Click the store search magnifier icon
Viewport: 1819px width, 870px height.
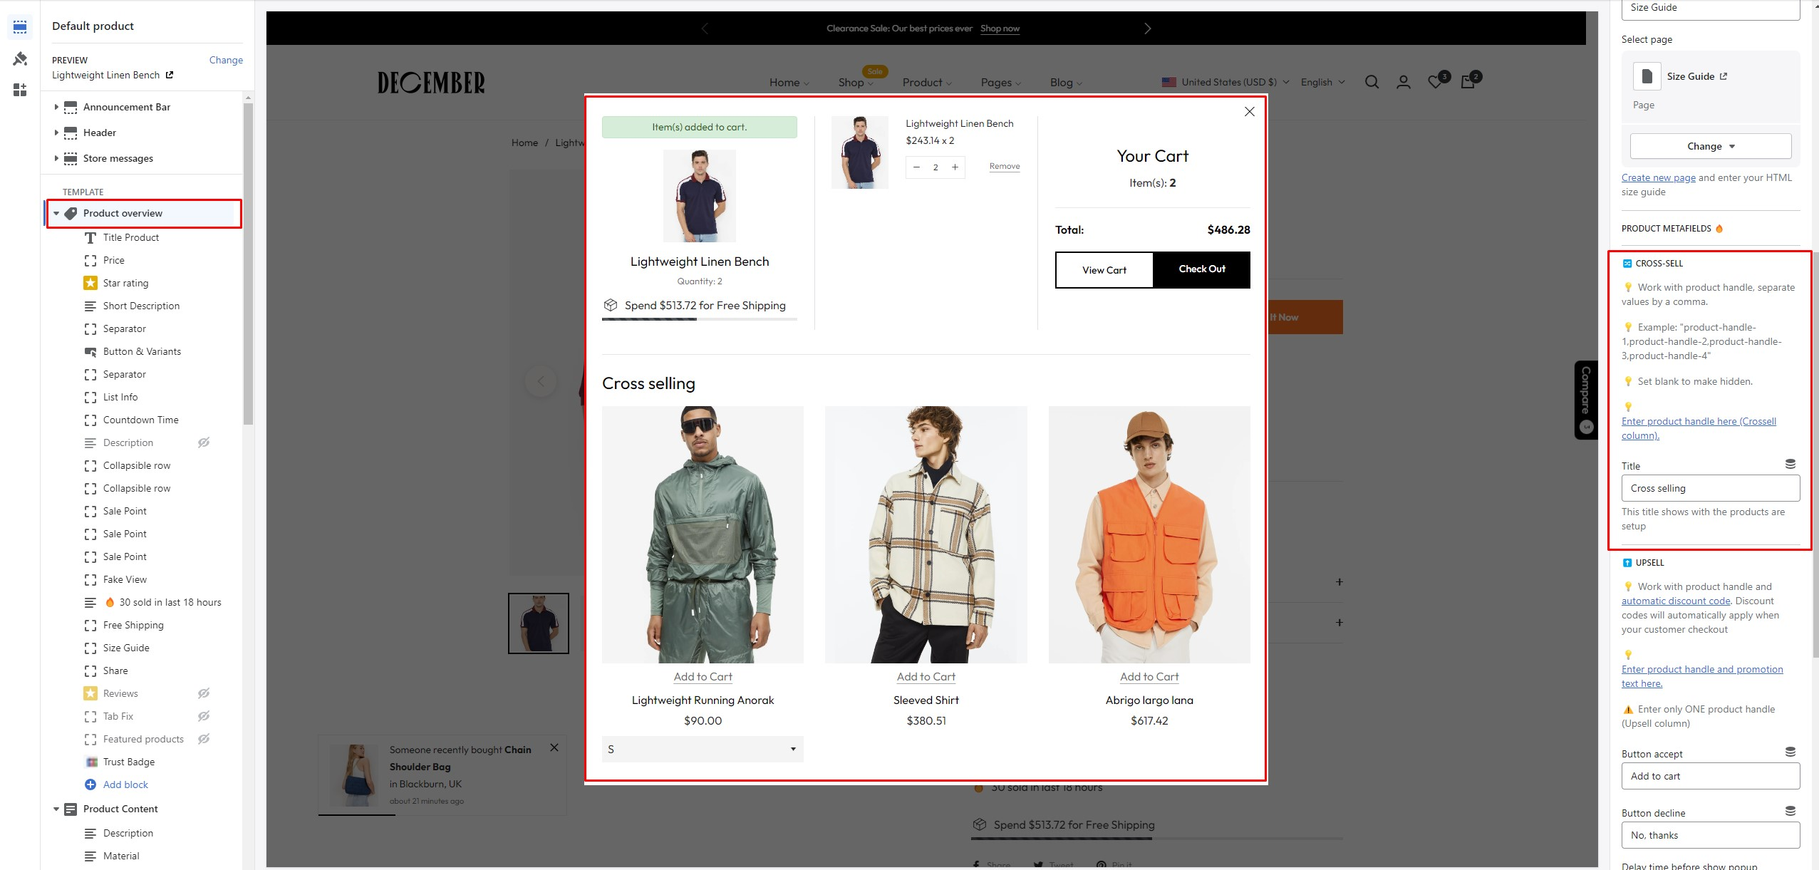point(1372,83)
